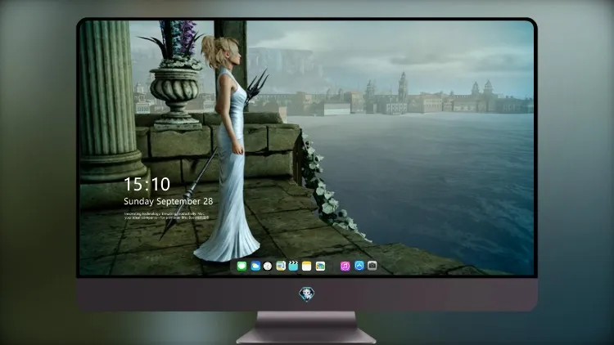This screenshot has height=345, width=614.
Task: Open the Clock app in the dock
Action: coord(268,267)
